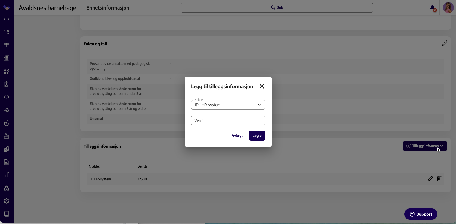
Task: Click Avbryt to cancel
Action: tap(237, 136)
